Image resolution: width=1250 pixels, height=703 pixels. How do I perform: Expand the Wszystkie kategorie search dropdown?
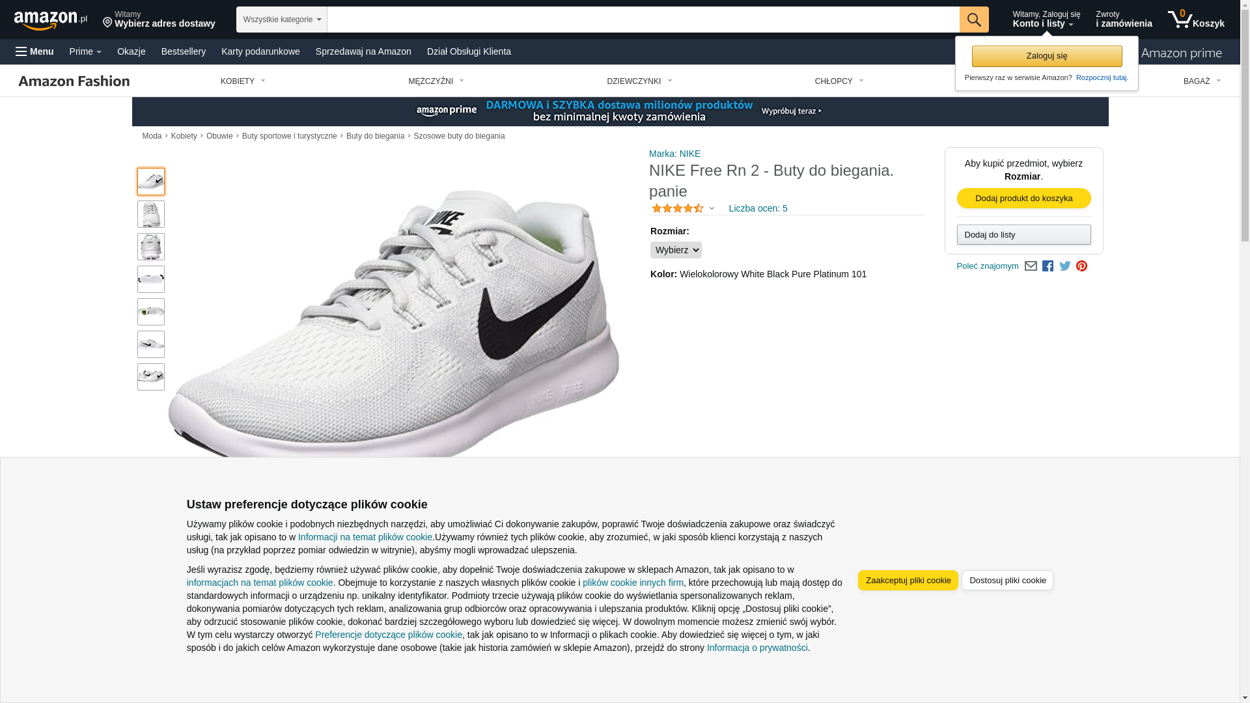pos(281,20)
